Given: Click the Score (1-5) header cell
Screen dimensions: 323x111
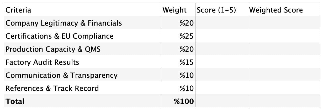Looking at the screenshot, I should [216, 10].
